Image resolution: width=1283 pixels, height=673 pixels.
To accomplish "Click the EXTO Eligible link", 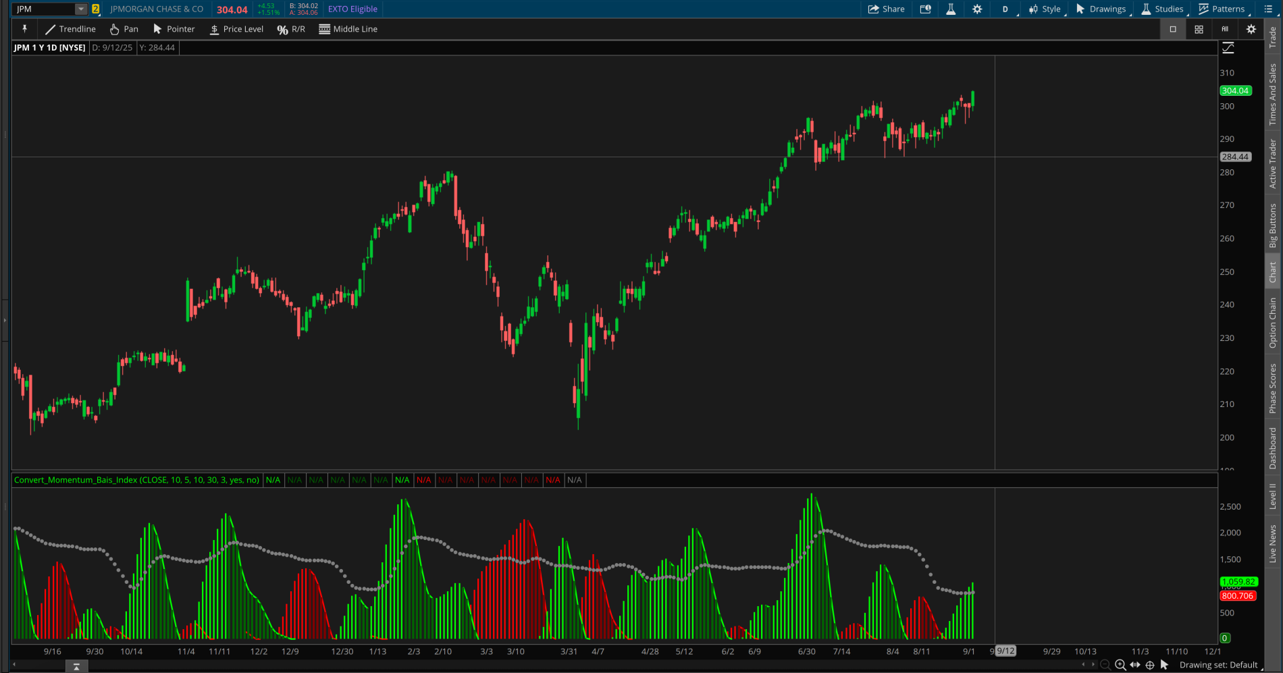I will point(352,9).
